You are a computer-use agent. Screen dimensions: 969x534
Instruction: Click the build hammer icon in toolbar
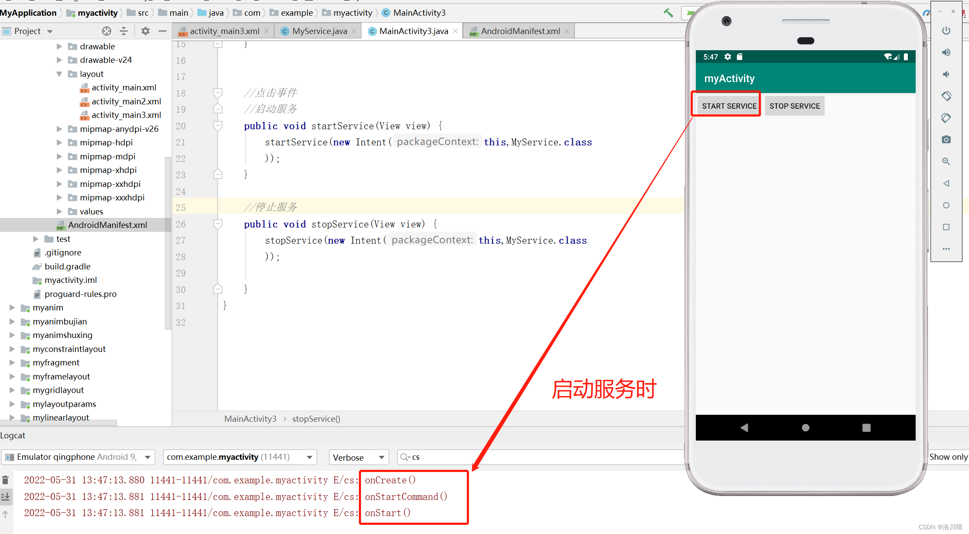pos(668,13)
